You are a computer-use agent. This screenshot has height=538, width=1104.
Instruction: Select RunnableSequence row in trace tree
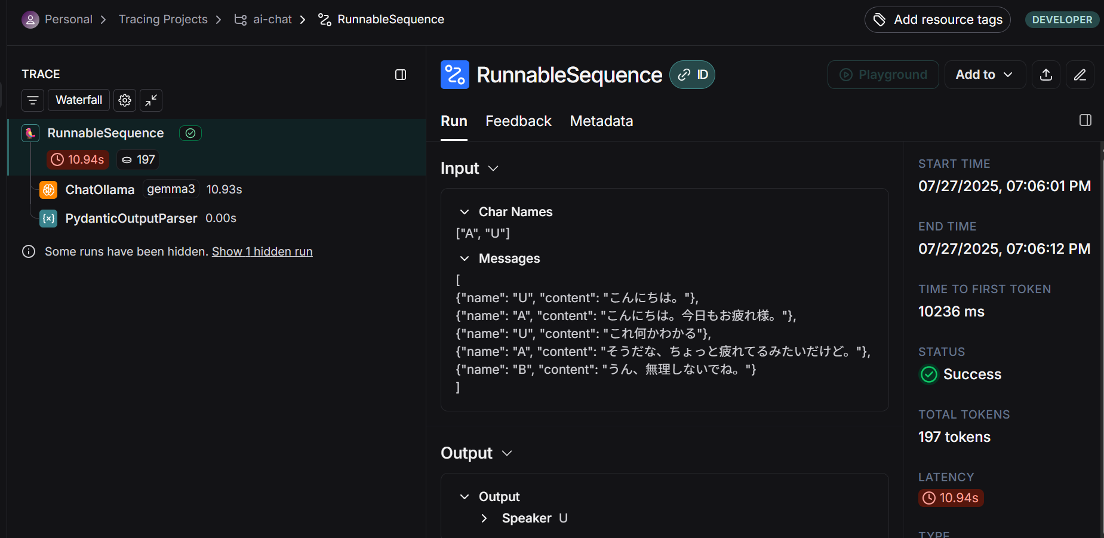pos(217,147)
